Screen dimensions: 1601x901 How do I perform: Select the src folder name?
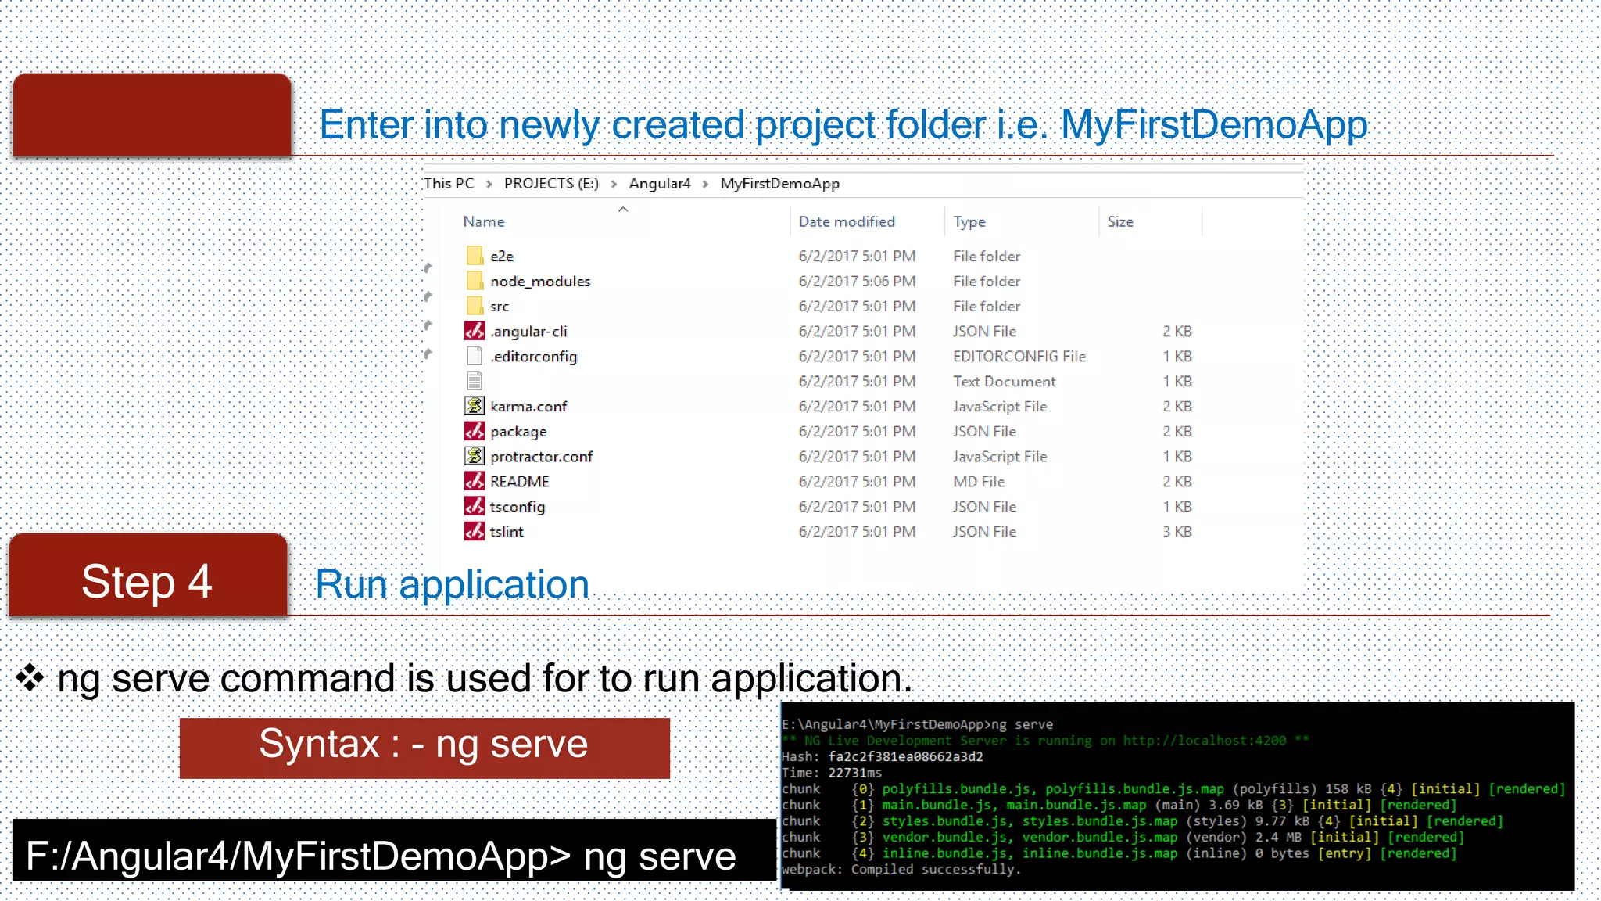pos(500,307)
